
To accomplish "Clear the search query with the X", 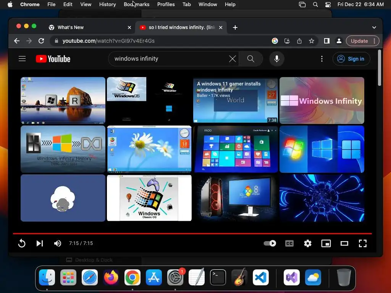I will (x=233, y=59).
